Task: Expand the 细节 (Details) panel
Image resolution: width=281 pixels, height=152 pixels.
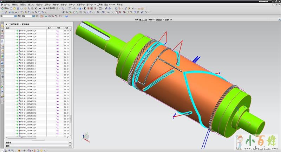Action: click(70, 146)
